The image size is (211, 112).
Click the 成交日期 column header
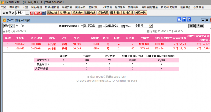[x=36, y=38]
